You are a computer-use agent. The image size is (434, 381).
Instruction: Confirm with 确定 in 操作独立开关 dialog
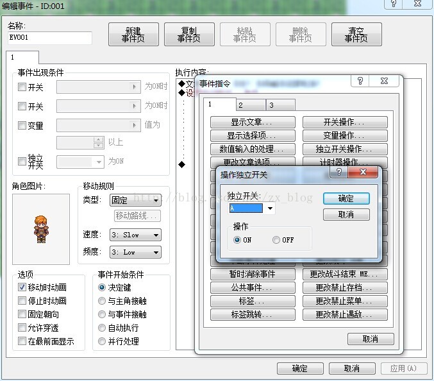346,199
